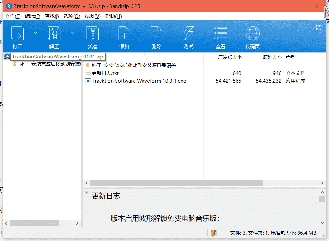Sort by the 类型 column header

coord(291,58)
